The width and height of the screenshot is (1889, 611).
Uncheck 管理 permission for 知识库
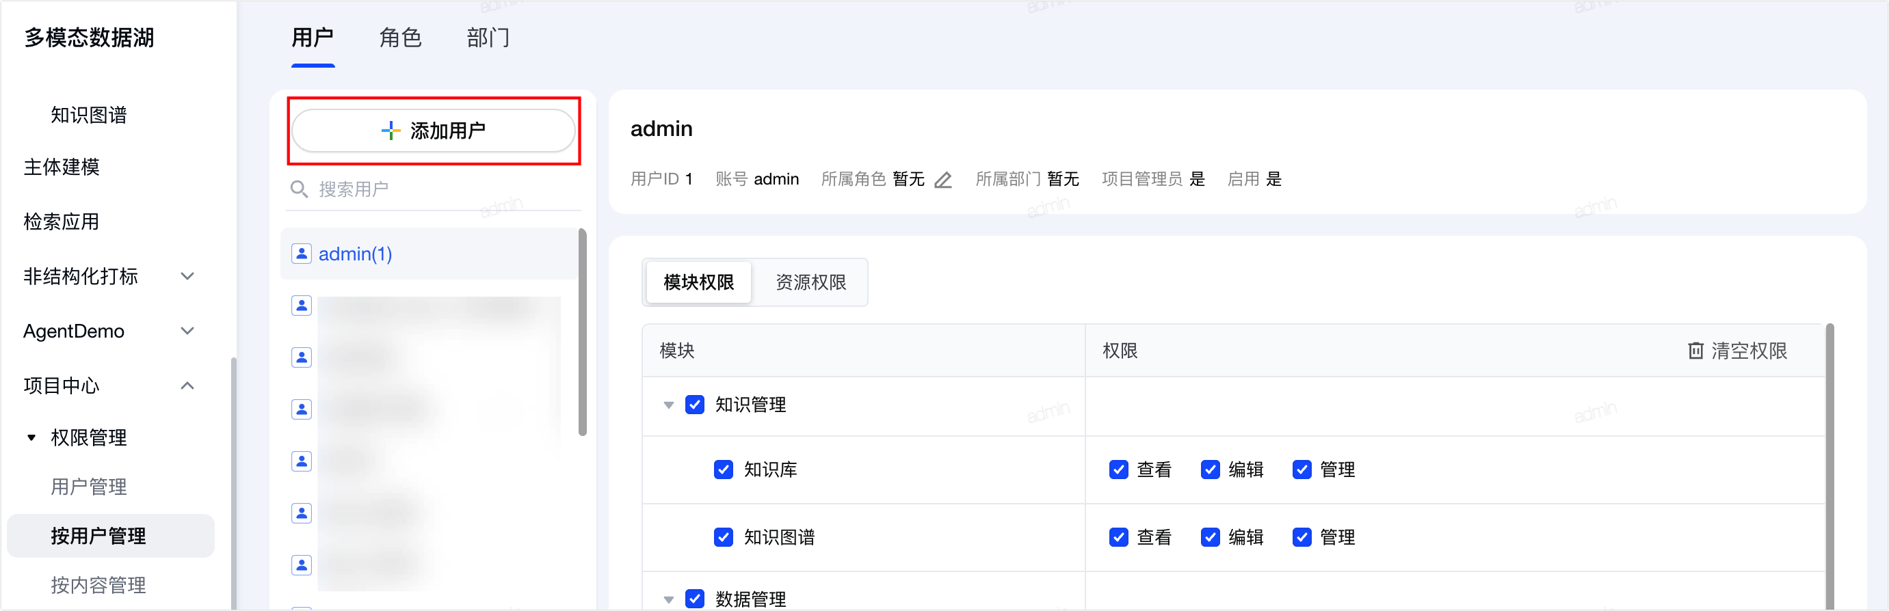[x=1302, y=470]
